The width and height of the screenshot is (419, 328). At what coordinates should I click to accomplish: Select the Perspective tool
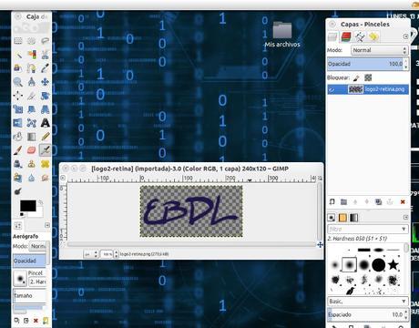(x=45, y=109)
